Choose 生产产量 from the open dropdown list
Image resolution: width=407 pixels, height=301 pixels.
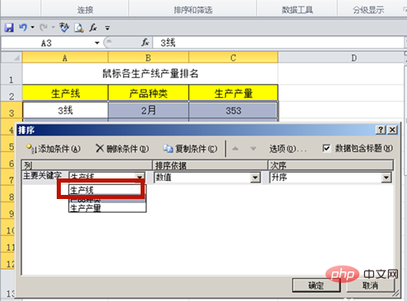(x=107, y=208)
